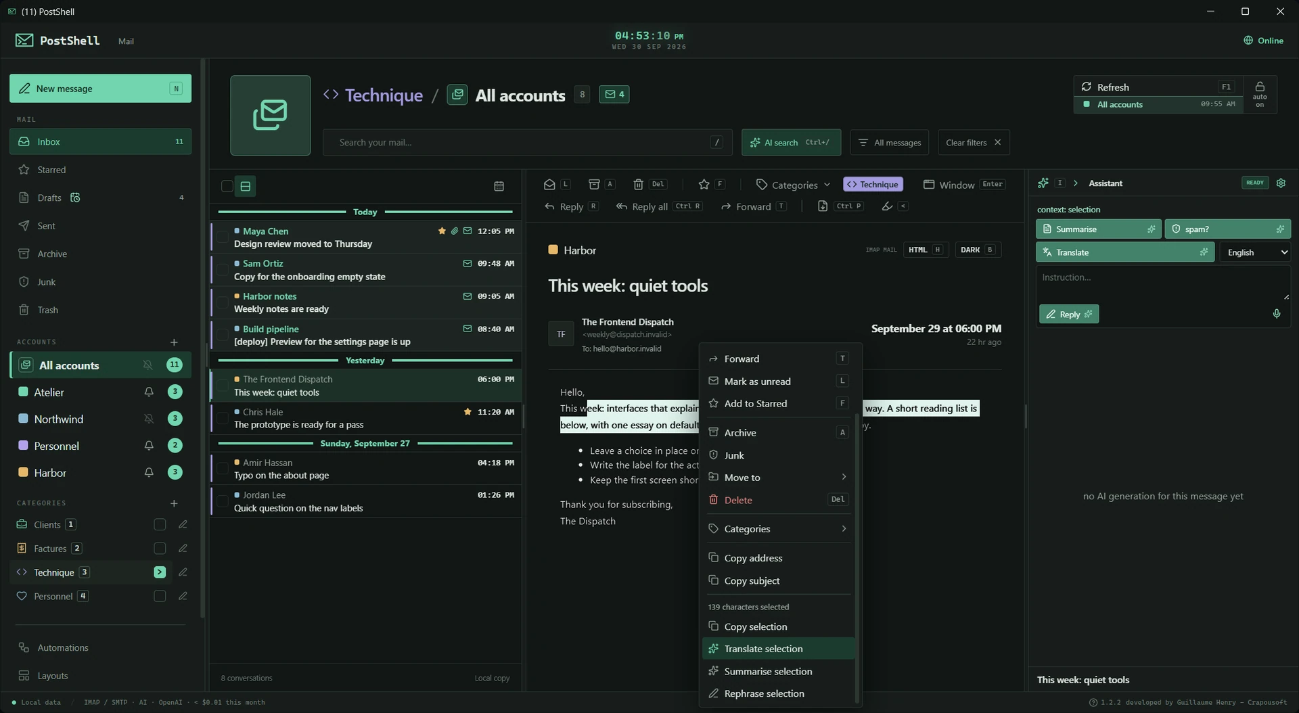Click Personnel account purple color swatch

[x=23, y=446]
